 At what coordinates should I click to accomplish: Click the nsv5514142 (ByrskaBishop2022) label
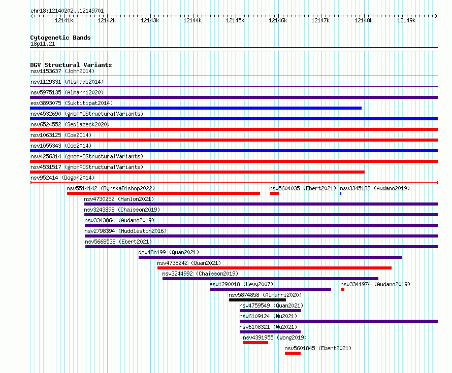(x=111, y=188)
